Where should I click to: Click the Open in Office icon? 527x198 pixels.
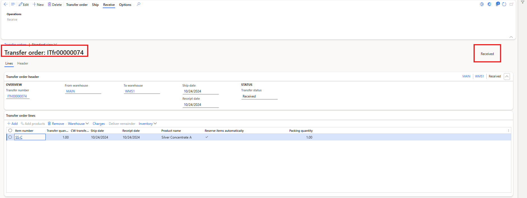489,4
